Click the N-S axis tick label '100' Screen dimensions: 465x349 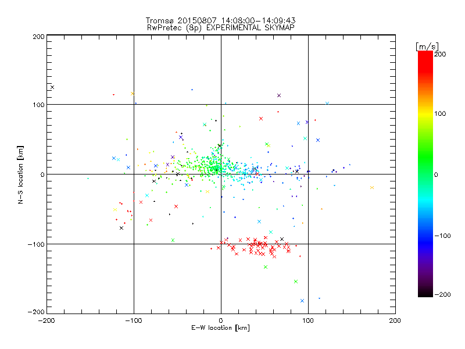38,105
